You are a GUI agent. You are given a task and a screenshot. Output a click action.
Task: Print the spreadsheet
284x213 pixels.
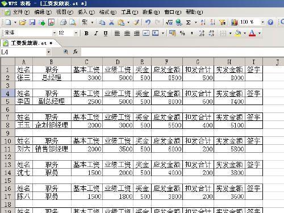point(63,22)
